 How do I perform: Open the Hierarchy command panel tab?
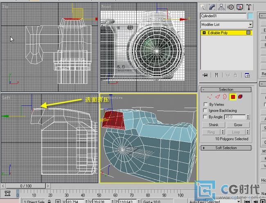click(x=221, y=7)
